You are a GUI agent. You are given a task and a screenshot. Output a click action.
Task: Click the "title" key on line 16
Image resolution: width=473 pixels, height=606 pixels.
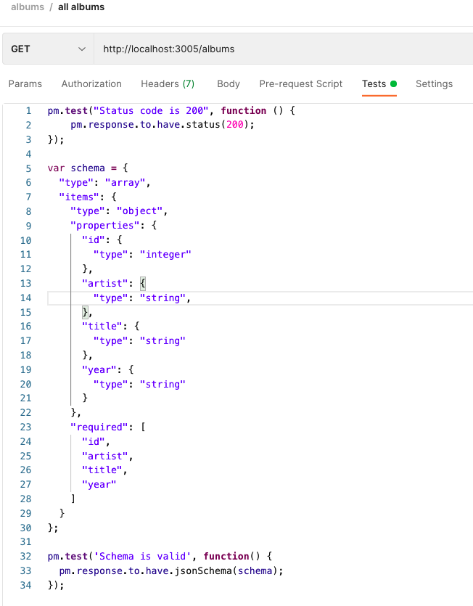pyautogui.click(x=102, y=326)
